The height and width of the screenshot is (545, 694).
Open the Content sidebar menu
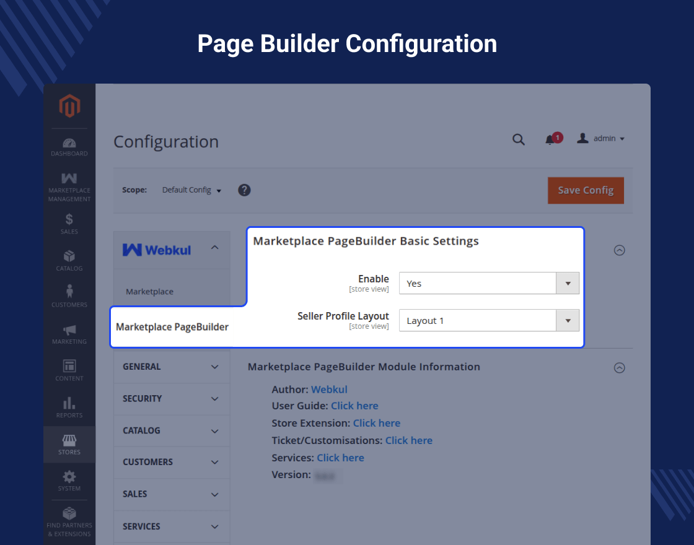pyautogui.click(x=69, y=370)
